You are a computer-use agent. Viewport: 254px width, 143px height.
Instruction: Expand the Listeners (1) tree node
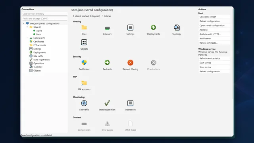27,38
